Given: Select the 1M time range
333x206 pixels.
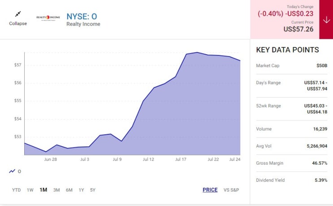Looking at the screenshot, I should tap(43, 190).
